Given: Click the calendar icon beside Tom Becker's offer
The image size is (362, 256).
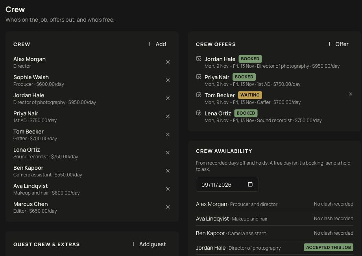Looking at the screenshot, I should pos(199,95).
